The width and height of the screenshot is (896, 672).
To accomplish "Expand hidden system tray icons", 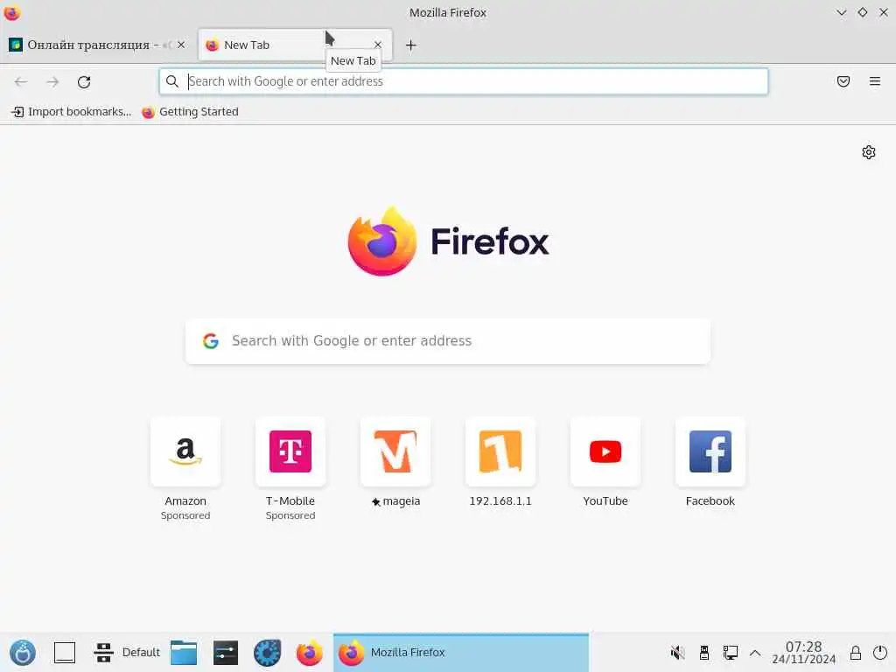I will 755,653.
